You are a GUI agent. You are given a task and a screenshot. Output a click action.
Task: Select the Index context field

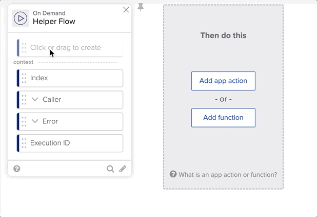coord(72,78)
